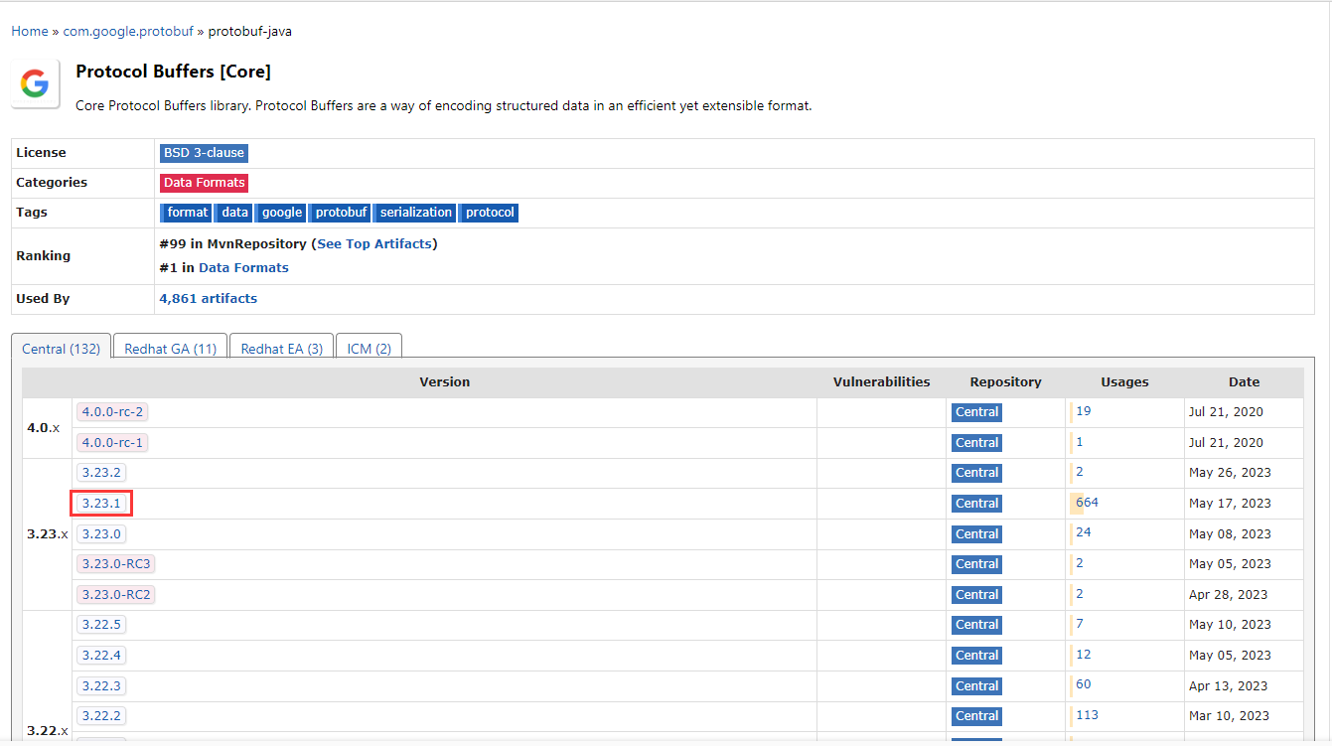Open the 12 usages link
This screenshot has height=746, width=1332.
[1083, 655]
